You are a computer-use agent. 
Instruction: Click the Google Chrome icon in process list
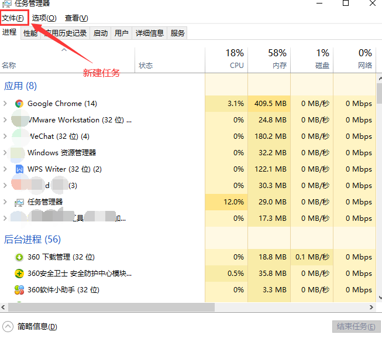[19, 104]
